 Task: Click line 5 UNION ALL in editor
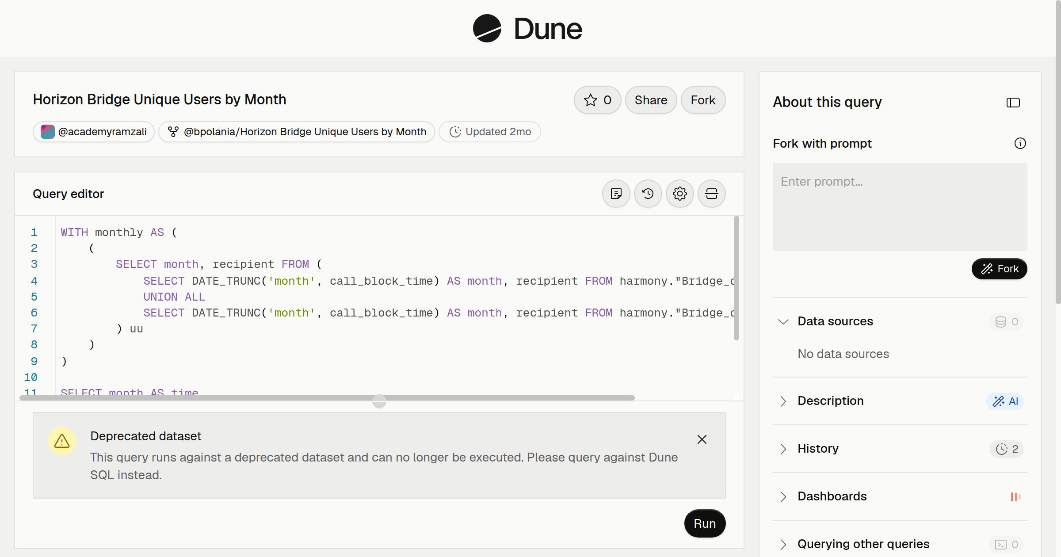point(174,297)
